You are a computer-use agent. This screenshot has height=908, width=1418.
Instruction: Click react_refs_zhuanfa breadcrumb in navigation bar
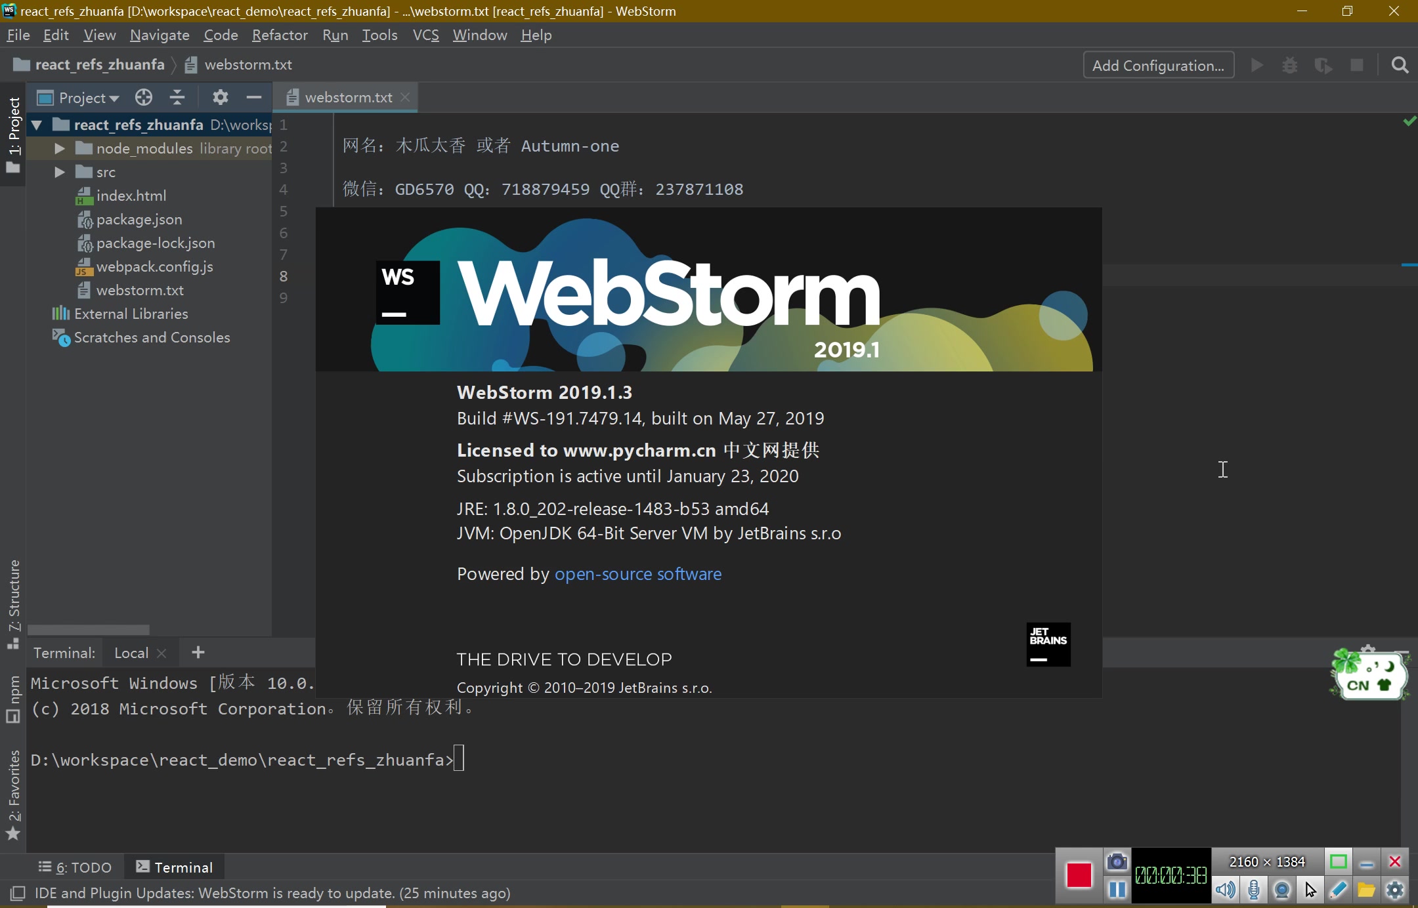click(x=89, y=64)
